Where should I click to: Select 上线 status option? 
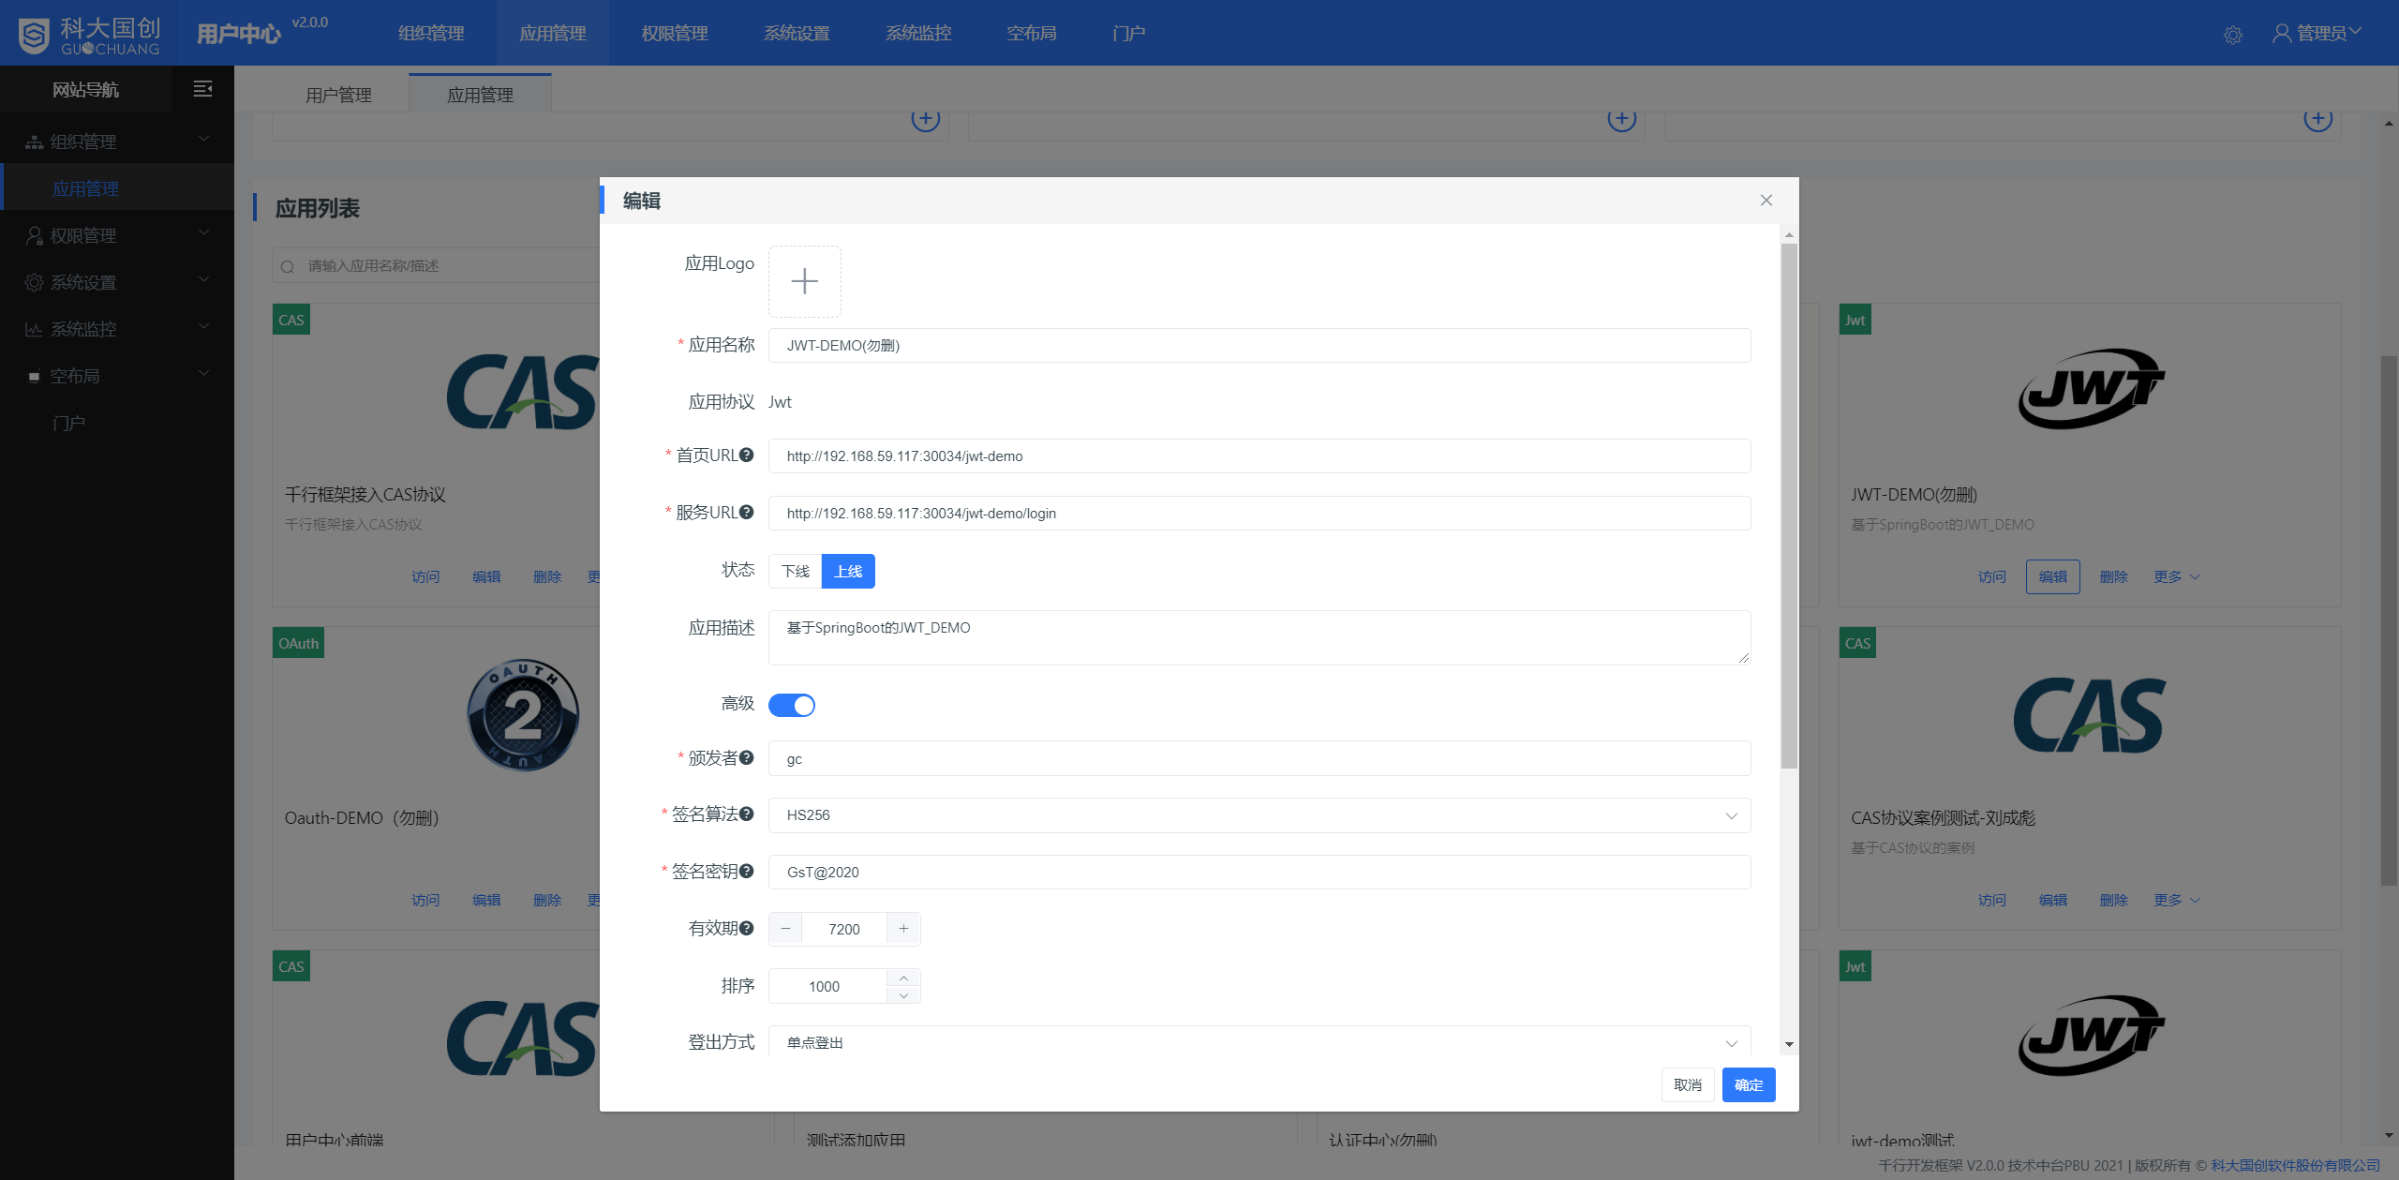pyautogui.click(x=848, y=571)
